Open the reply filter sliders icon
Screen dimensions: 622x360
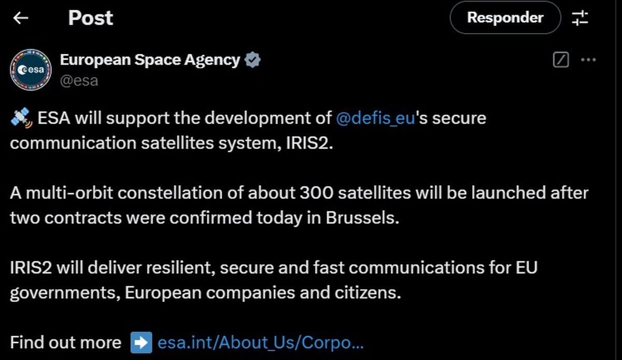pos(580,18)
